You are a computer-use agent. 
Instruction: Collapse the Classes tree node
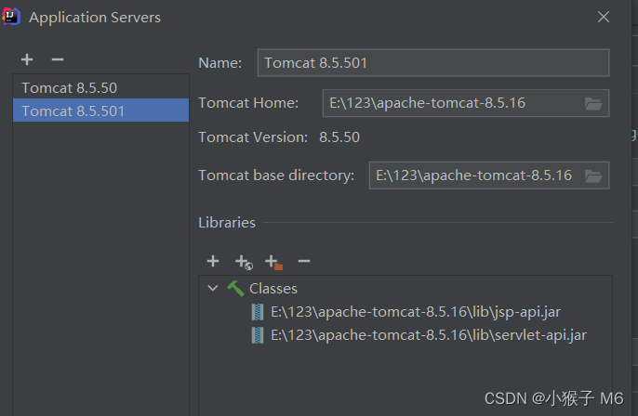click(x=213, y=289)
